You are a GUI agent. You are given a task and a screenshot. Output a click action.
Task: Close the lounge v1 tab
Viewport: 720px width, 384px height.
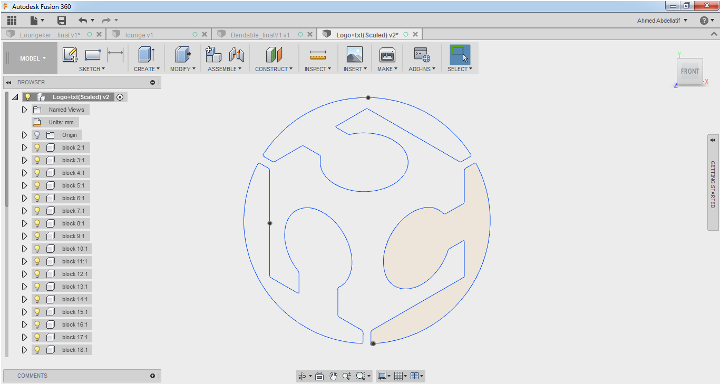[x=205, y=34]
